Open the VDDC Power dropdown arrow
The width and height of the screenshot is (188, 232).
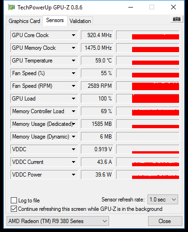point(73,175)
